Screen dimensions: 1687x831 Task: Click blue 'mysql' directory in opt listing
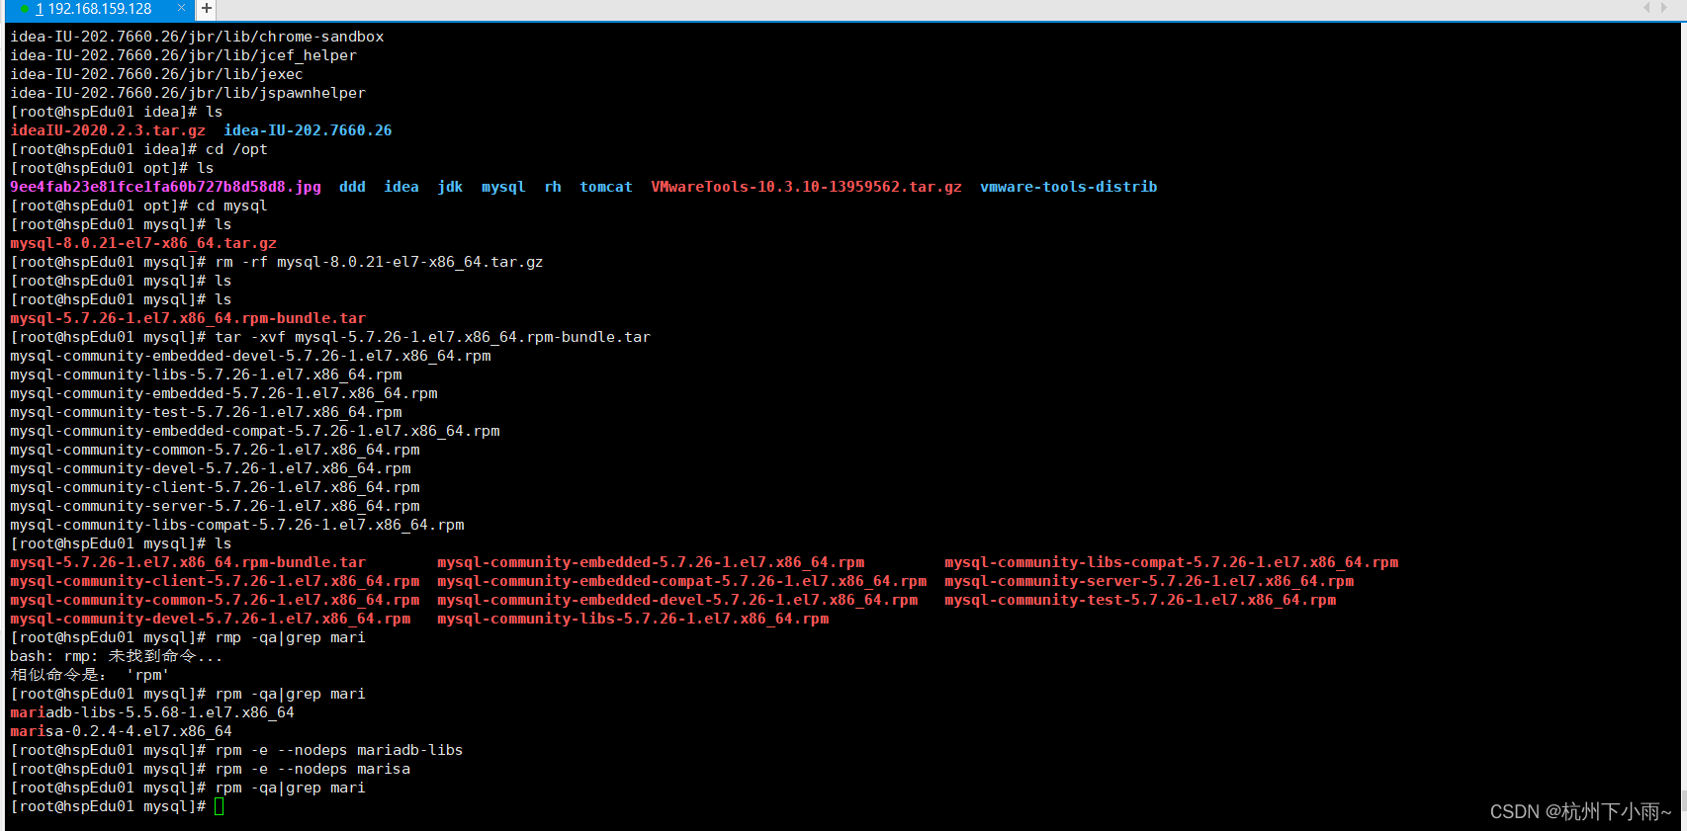point(503,187)
